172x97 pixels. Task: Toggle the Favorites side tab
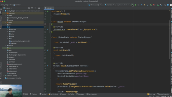coord(1,75)
